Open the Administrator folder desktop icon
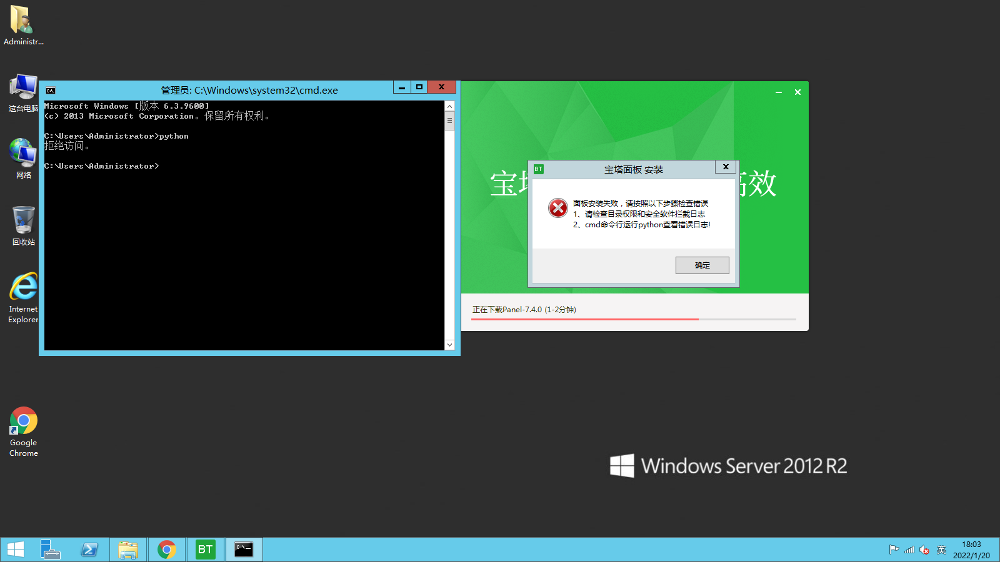The image size is (1000, 562). [x=23, y=25]
